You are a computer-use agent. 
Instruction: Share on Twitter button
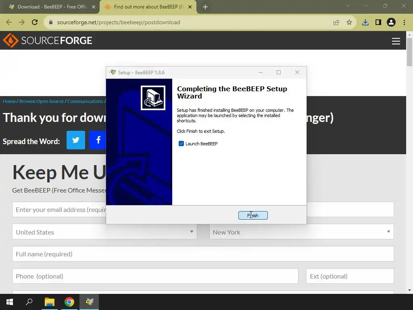coord(76,140)
